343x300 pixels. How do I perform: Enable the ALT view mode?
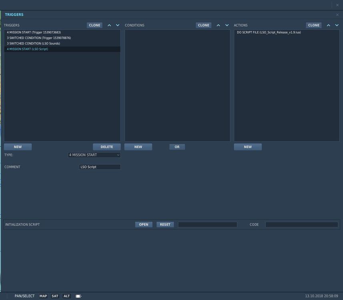click(x=66, y=296)
